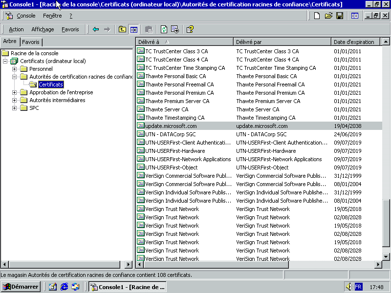
Task: Open the ? help menu
Action: click(x=71, y=16)
